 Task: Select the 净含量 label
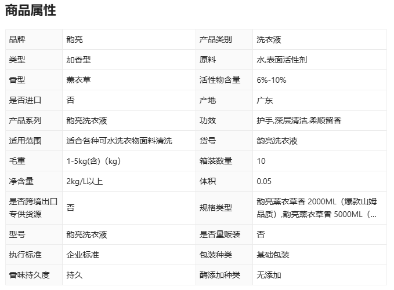coord(21,181)
